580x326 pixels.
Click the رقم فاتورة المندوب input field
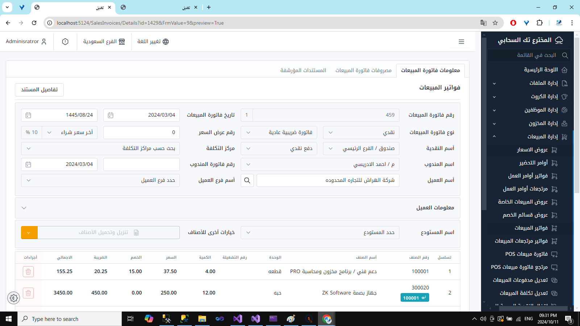tap(141, 164)
